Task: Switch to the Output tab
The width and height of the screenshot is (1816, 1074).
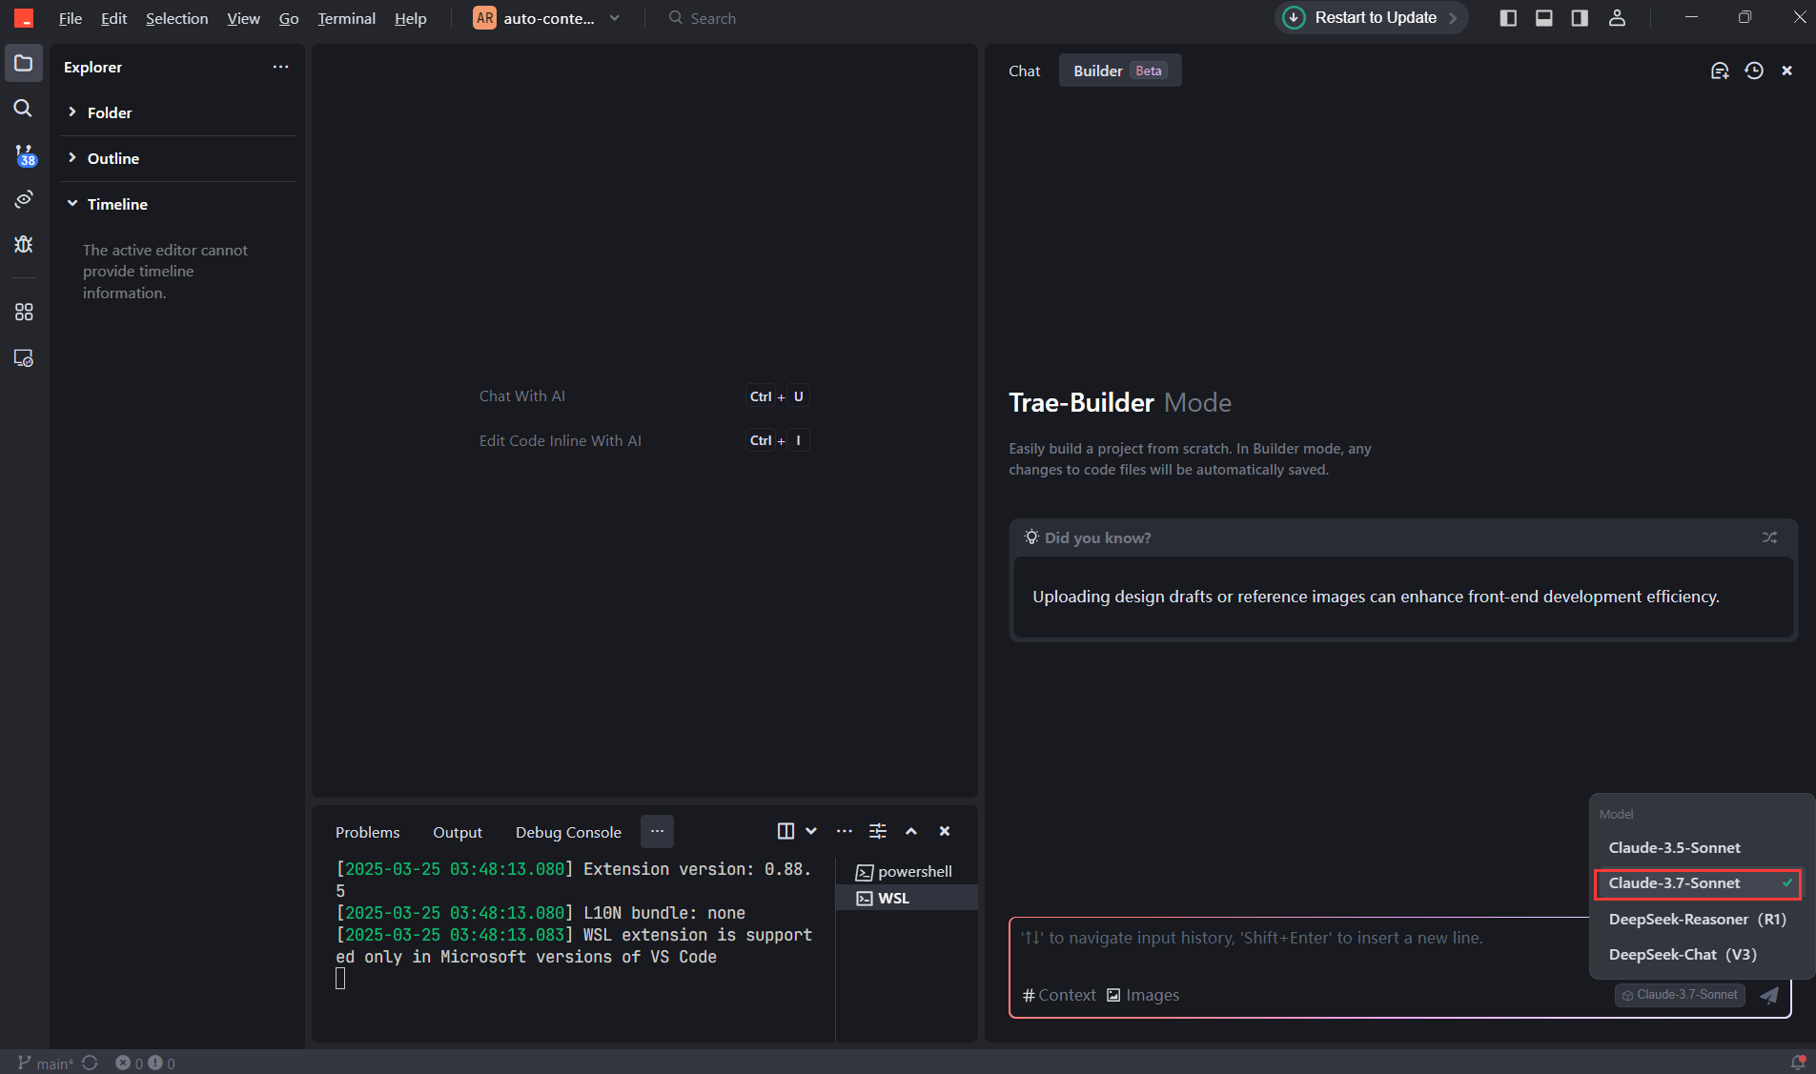Action: [458, 832]
